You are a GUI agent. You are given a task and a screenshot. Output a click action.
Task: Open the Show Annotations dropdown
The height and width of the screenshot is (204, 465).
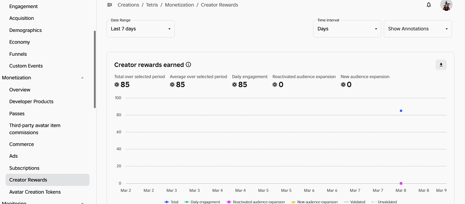pos(418,29)
